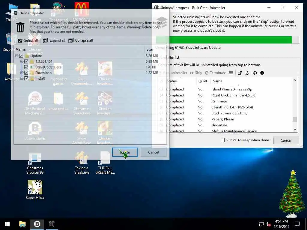Screen dimensions: 307x230
Task: Click the Status column header in the uninstaller list
Action: (x=181, y=81)
